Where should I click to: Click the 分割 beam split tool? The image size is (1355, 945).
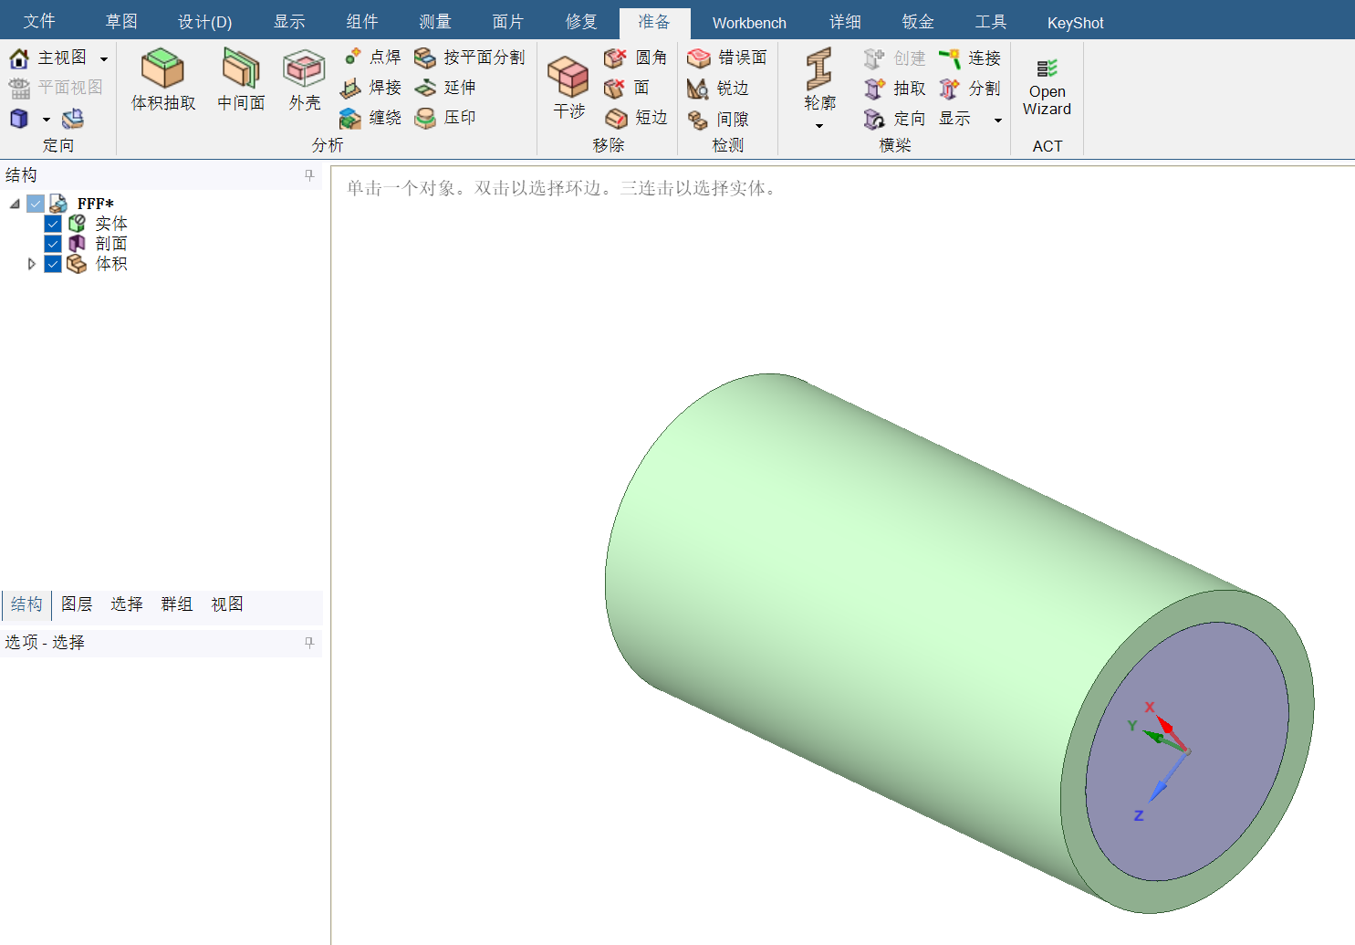pyautogui.click(x=971, y=89)
